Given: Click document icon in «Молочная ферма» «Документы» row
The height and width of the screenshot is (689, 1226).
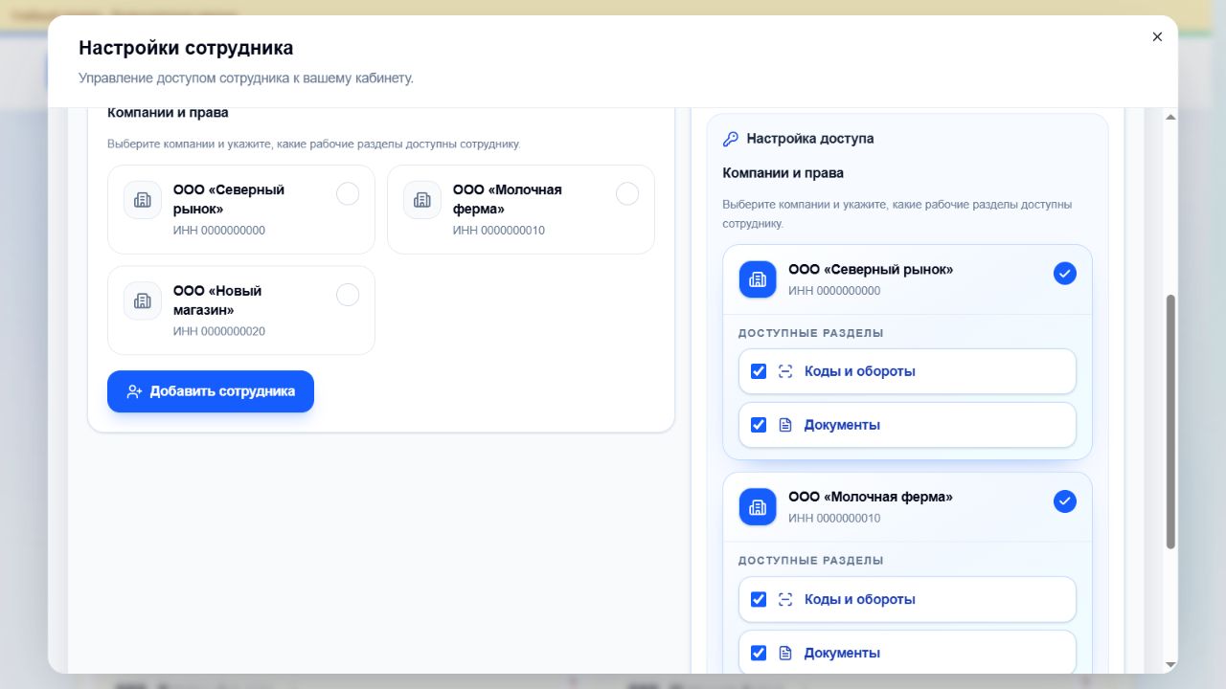Looking at the screenshot, I should point(785,653).
